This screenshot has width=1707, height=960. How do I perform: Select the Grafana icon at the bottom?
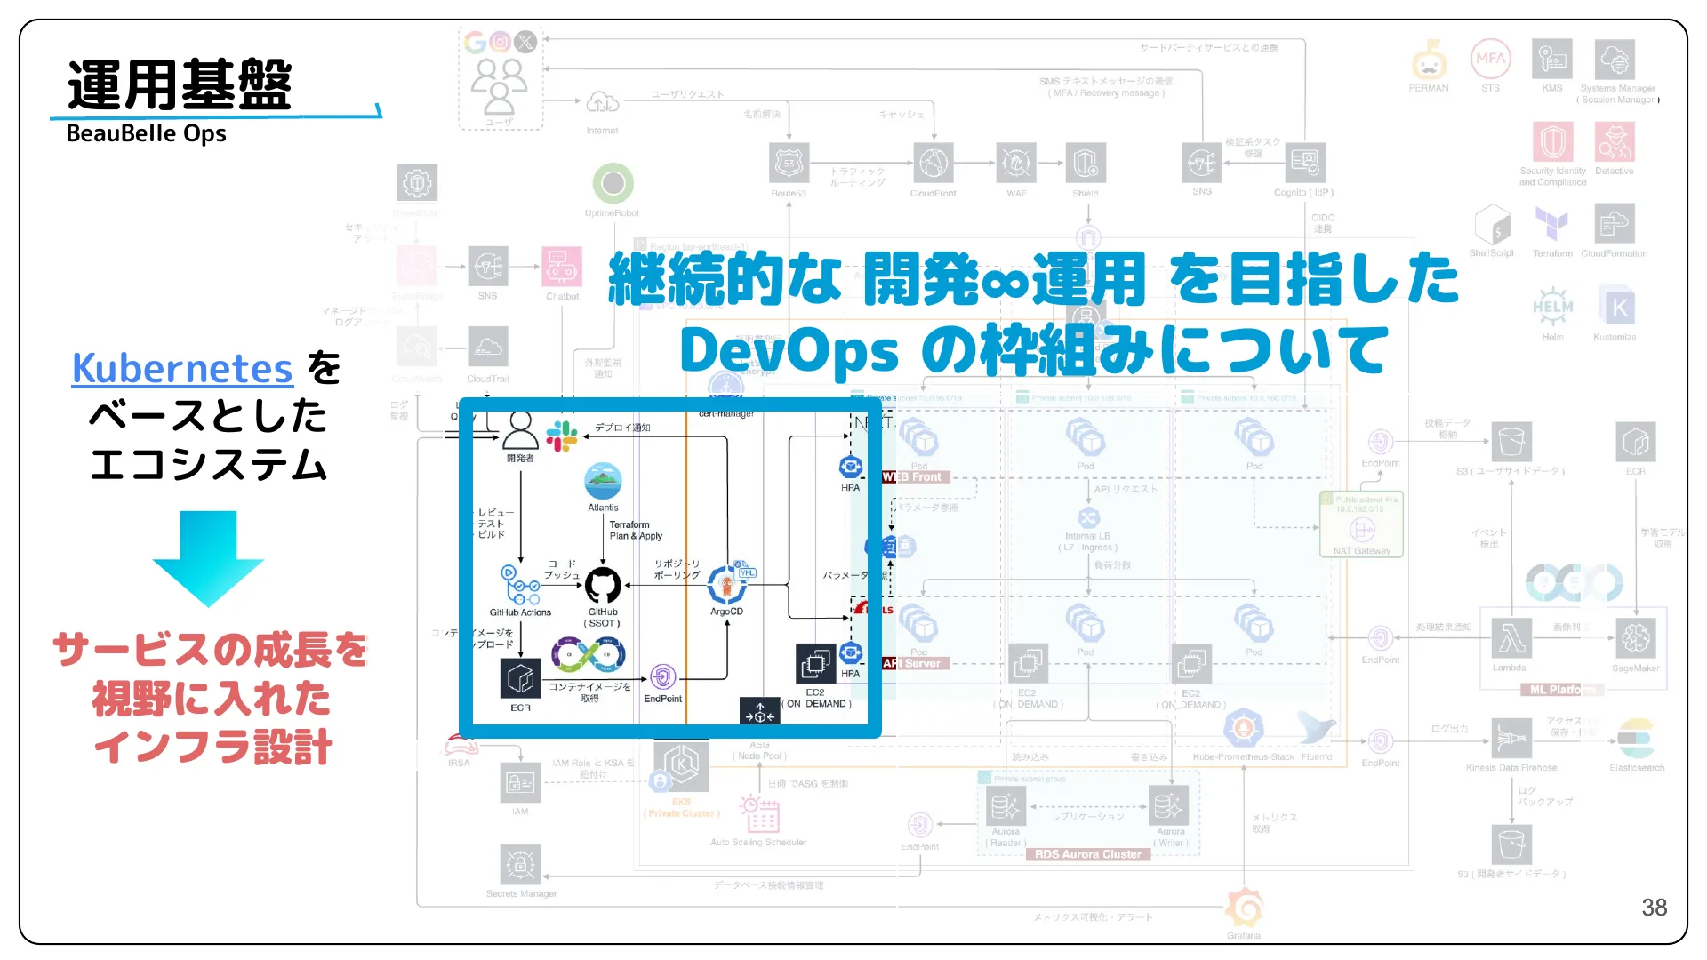coord(1244,908)
